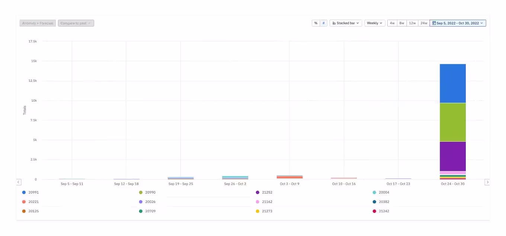Select the 8w time range

pyautogui.click(x=402, y=23)
